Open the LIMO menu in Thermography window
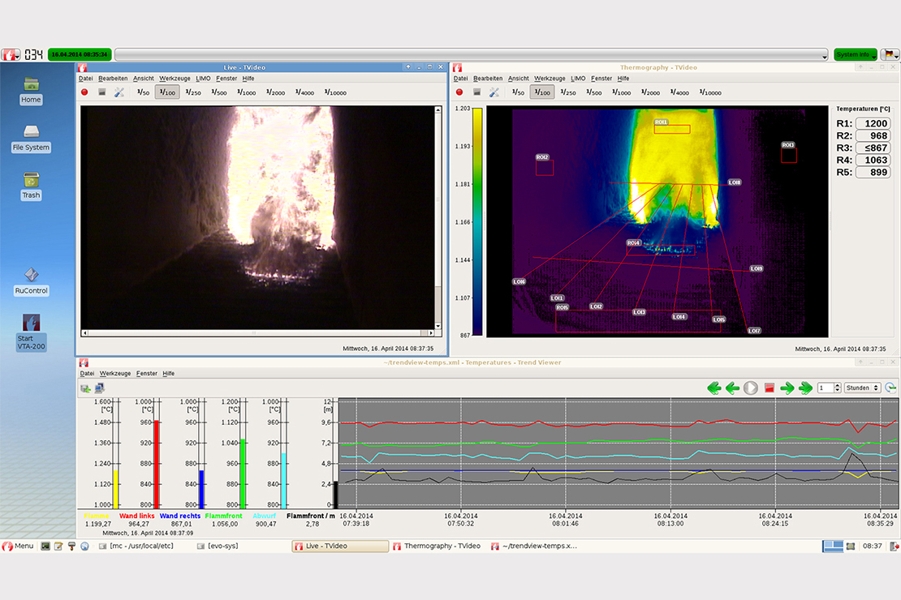 pyautogui.click(x=577, y=79)
